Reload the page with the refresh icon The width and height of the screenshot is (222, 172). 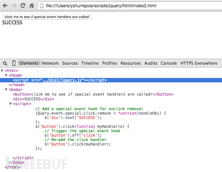23,6
